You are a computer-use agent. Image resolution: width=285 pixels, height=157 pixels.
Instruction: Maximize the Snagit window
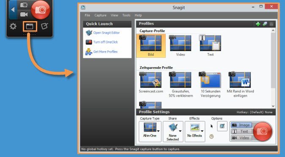click(261, 6)
